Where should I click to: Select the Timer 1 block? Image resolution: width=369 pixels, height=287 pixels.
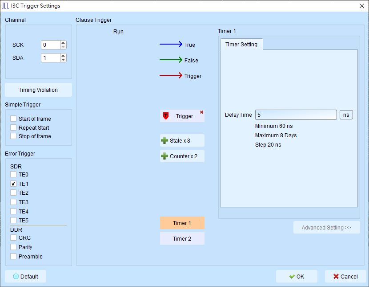tap(182, 223)
